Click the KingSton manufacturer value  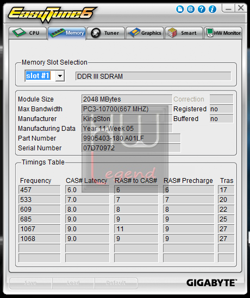tap(127, 118)
